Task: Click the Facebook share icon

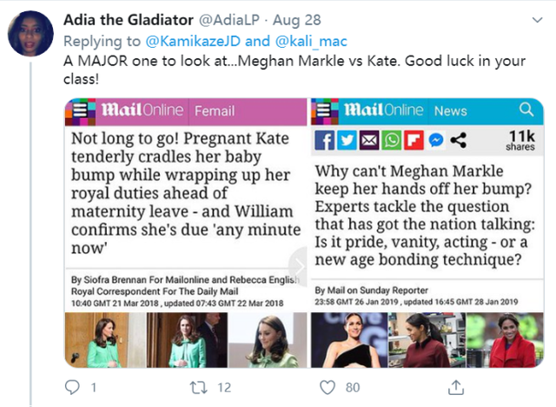Action: 324,140
